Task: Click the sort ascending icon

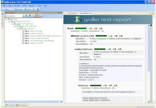Action: coord(37,16)
